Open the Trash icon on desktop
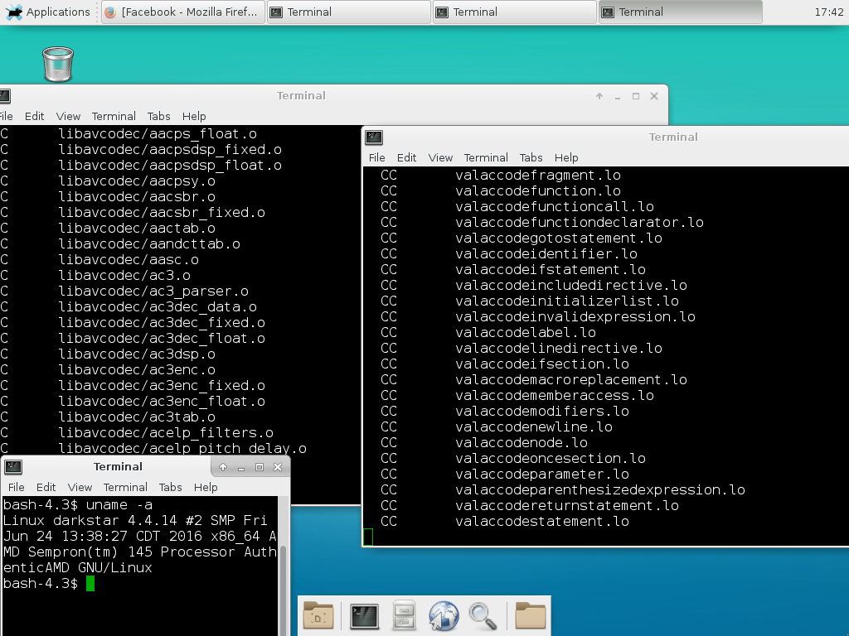This screenshot has height=636, width=849. tap(58, 64)
